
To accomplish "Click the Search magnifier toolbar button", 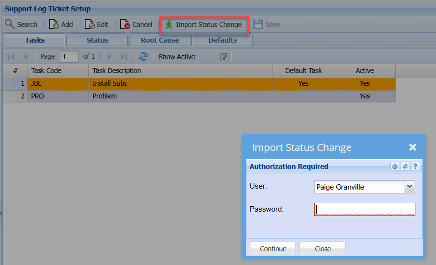I will [21, 24].
